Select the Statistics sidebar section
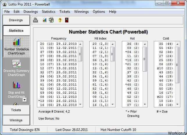 point(16,31)
